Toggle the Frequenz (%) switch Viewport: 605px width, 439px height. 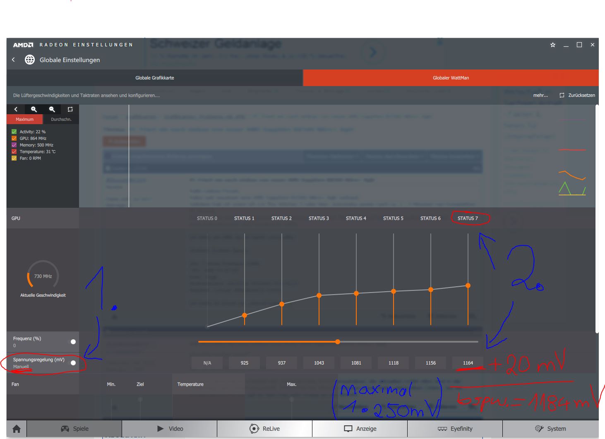pyautogui.click(x=72, y=342)
